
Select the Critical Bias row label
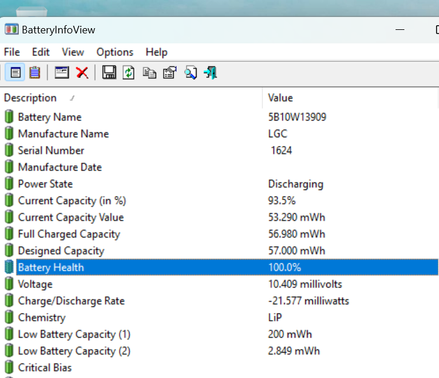[x=45, y=367]
